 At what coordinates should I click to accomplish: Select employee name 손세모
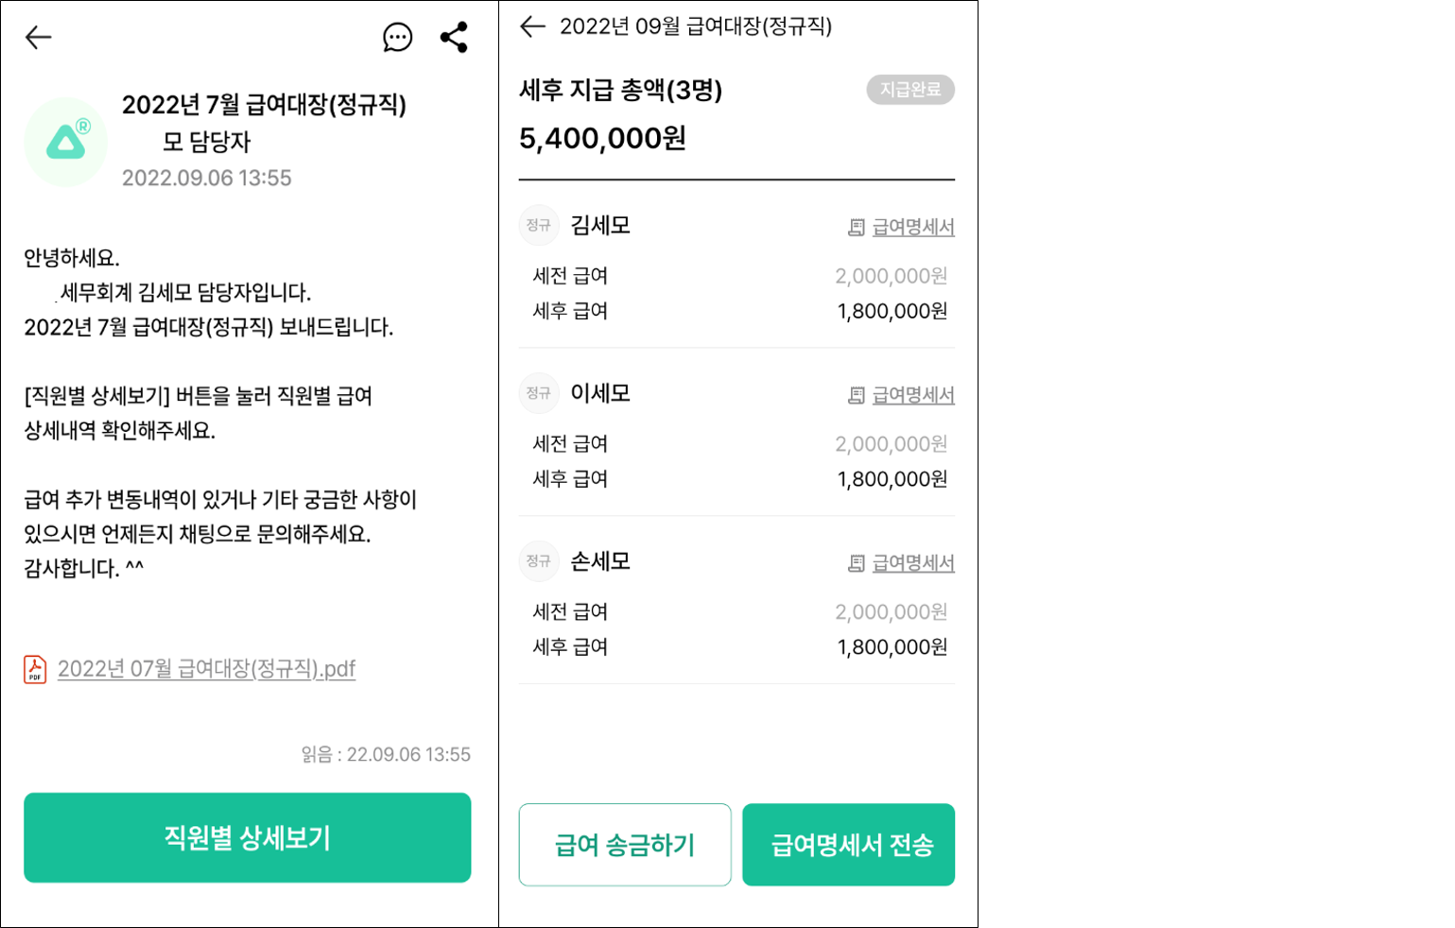pos(600,561)
